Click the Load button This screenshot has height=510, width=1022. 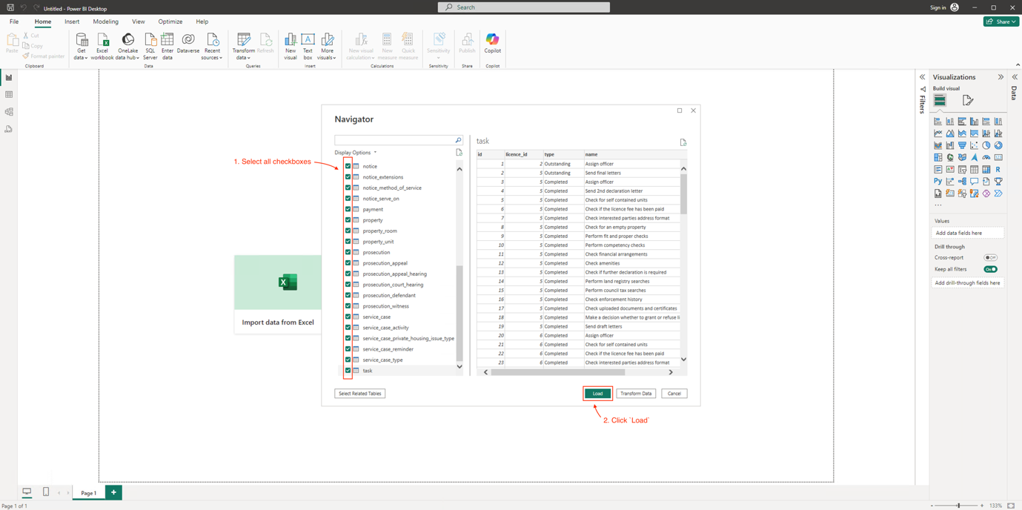pos(597,393)
